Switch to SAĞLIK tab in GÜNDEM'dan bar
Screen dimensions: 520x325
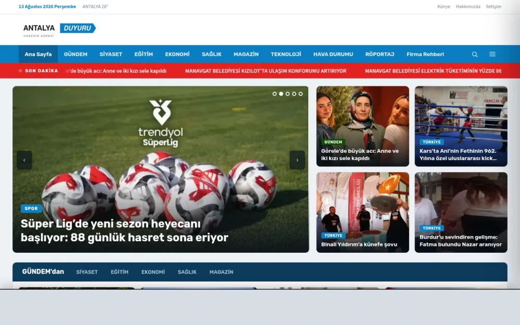187,272
